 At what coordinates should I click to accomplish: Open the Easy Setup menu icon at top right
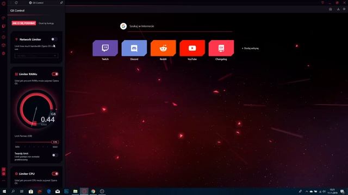pyautogui.click(x=344, y=9)
